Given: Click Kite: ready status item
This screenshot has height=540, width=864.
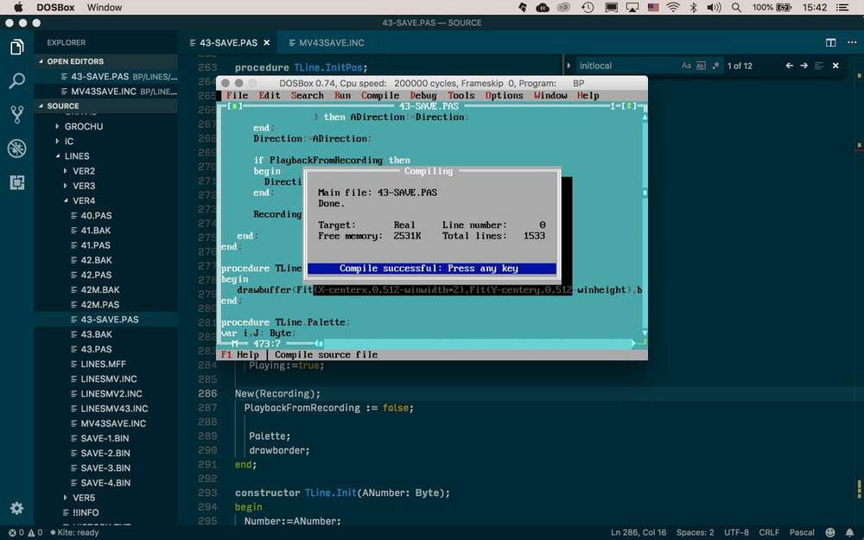Looking at the screenshot, I should 74,532.
